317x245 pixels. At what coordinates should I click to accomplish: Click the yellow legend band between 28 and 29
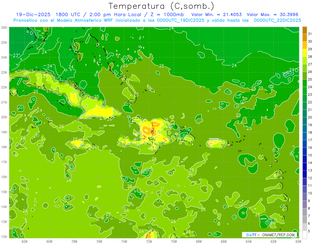[305, 53]
